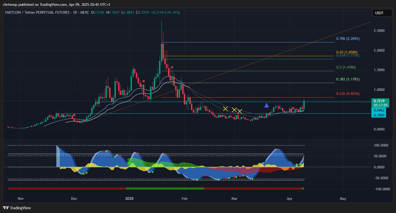Click the Nov label on the time axis

[x=20, y=199]
